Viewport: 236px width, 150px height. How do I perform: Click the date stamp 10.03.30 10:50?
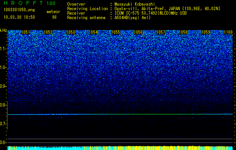coord(19,17)
